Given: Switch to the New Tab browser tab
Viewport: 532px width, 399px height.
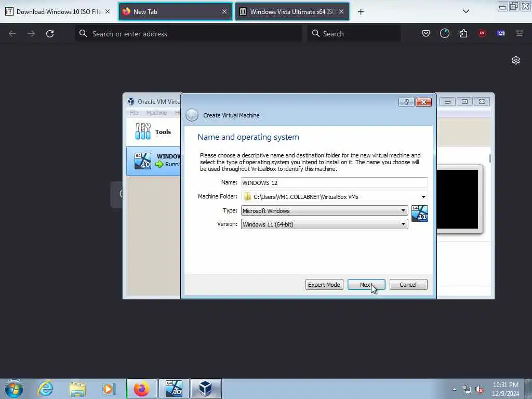Looking at the screenshot, I should (175, 11).
